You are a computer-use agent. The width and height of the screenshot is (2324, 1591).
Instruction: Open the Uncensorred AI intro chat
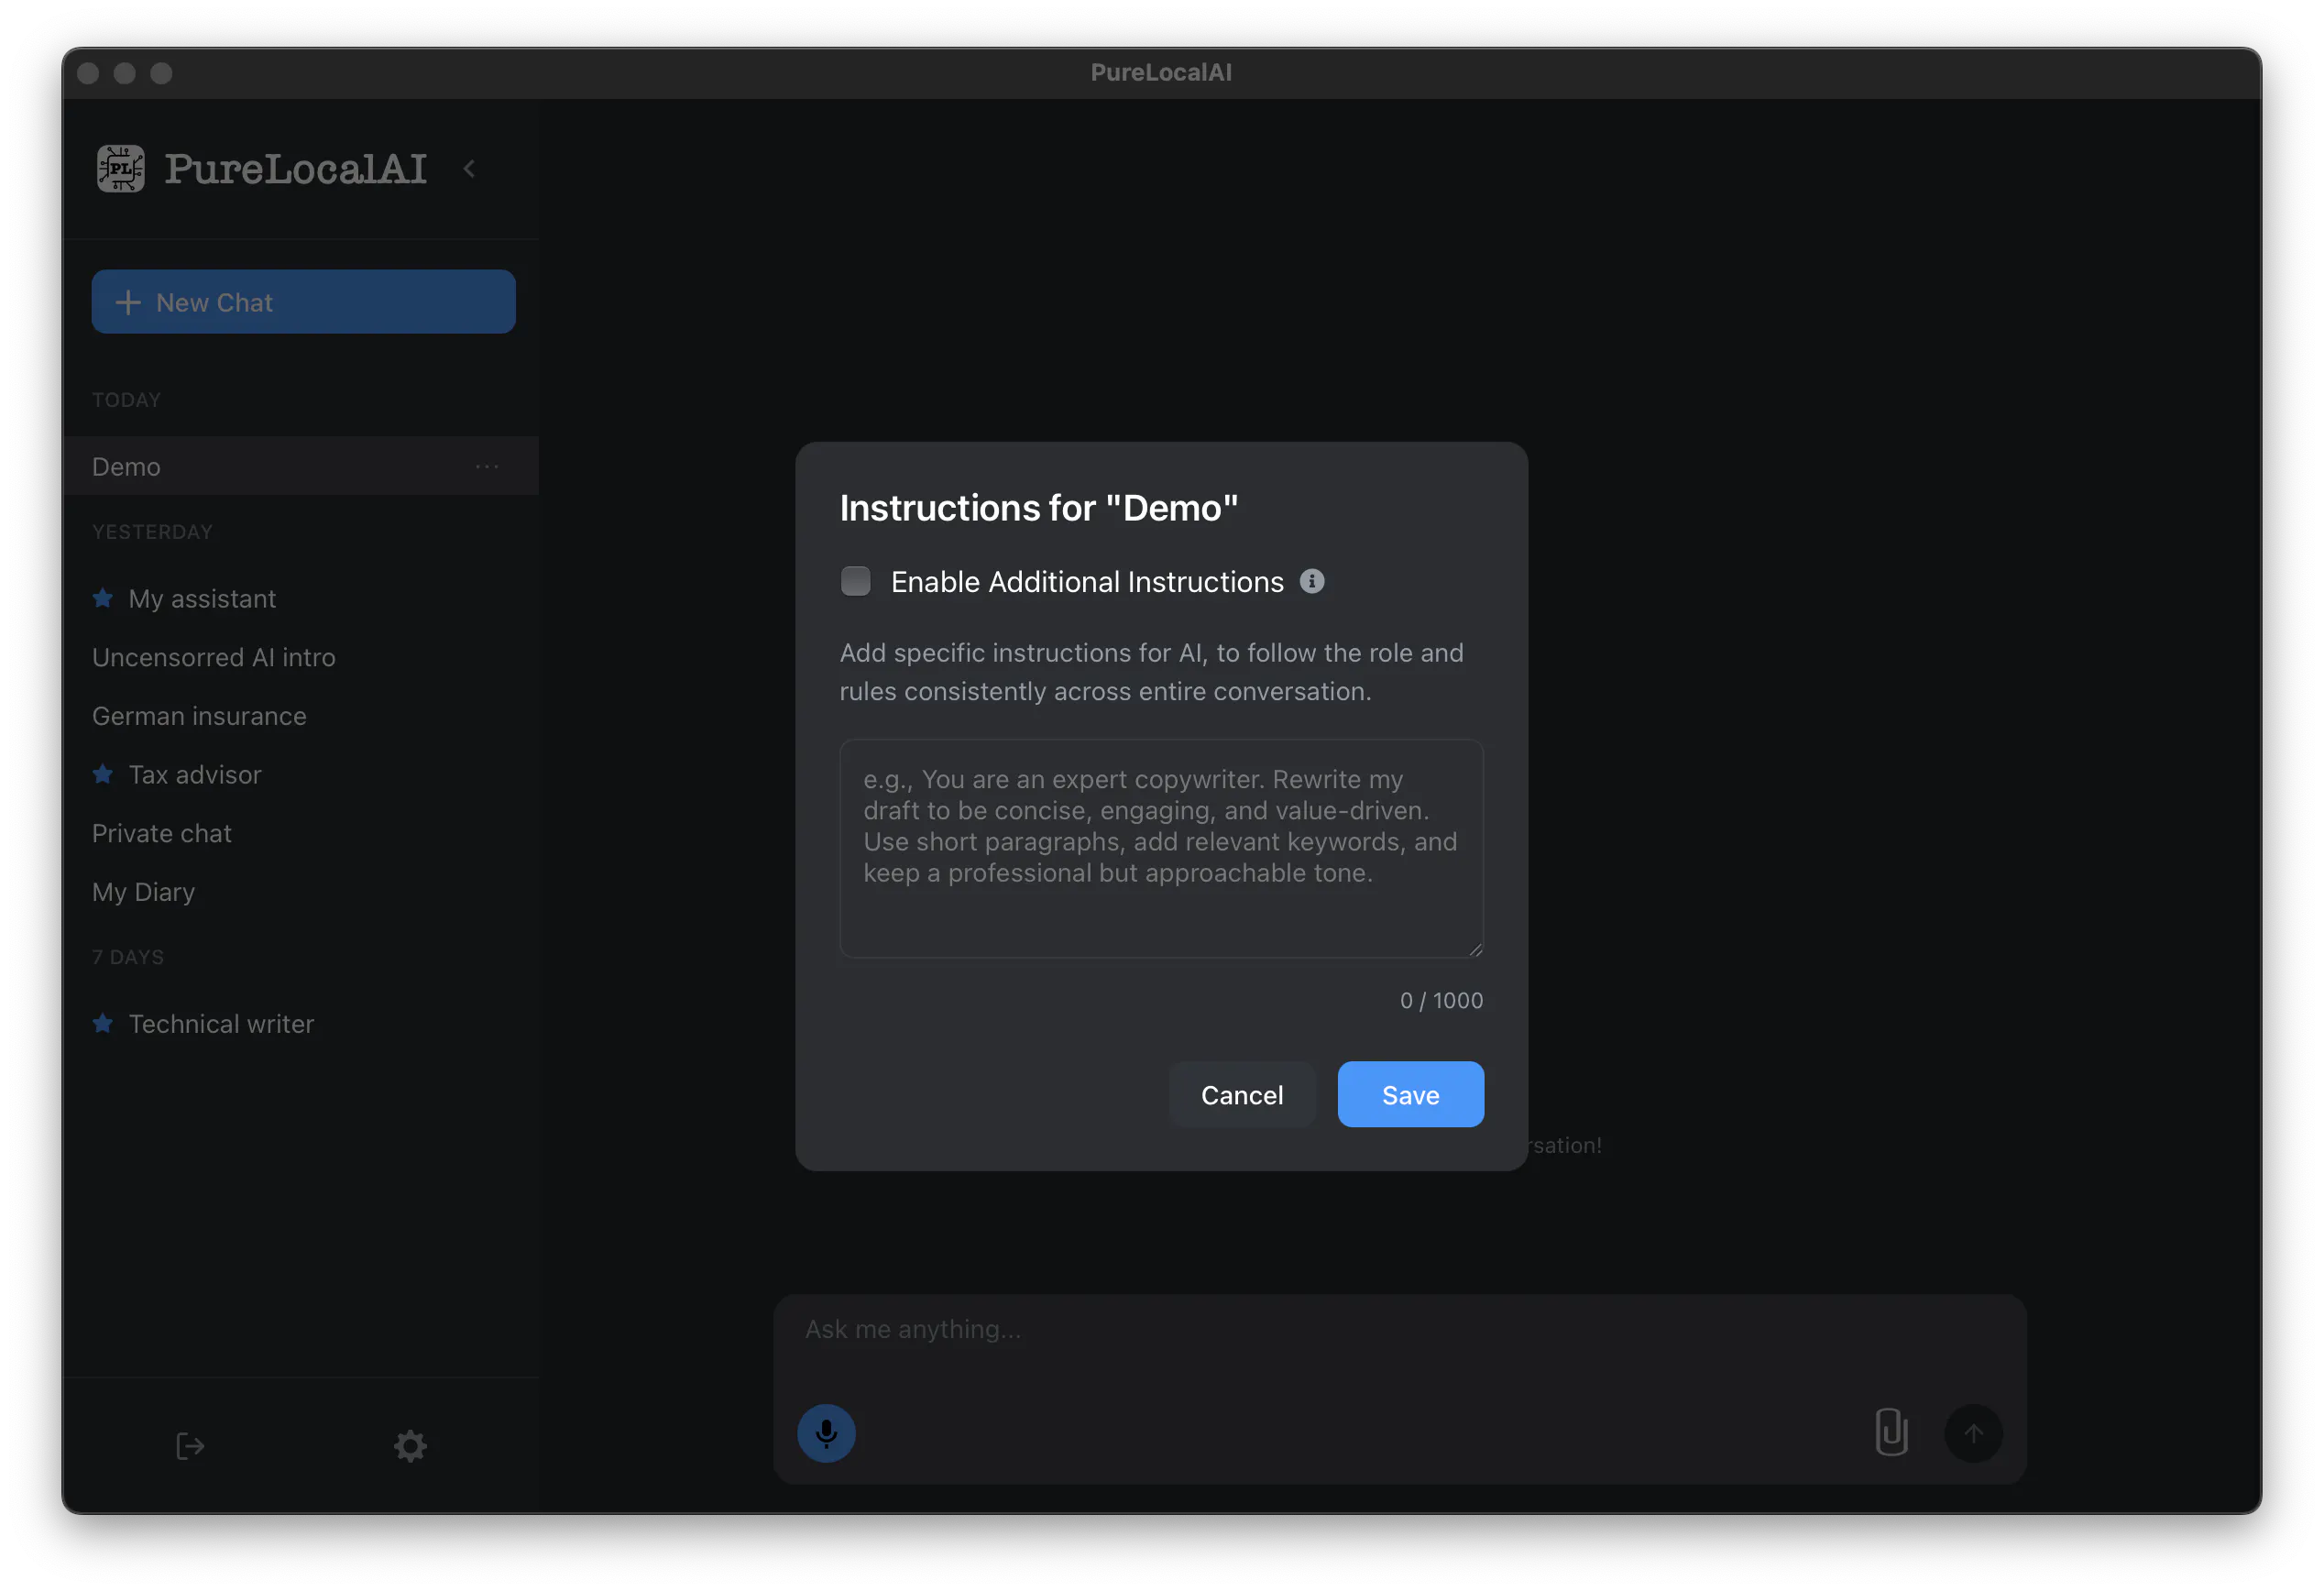pos(214,657)
